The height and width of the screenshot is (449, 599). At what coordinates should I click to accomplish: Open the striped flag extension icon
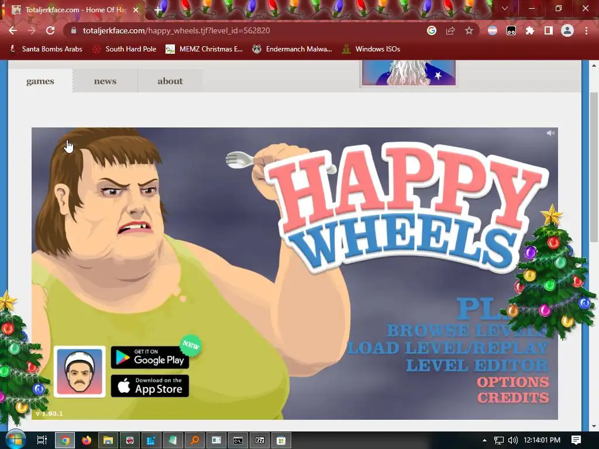click(x=493, y=30)
